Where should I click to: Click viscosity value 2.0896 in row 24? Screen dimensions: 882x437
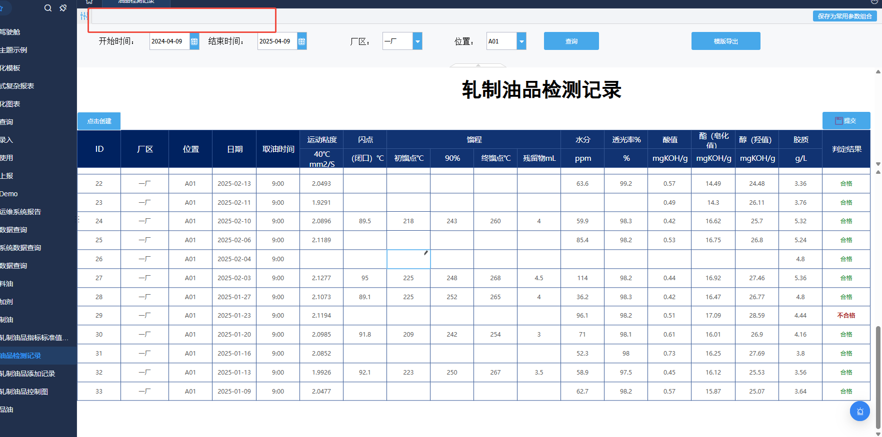pyautogui.click(x=321, y=221)
